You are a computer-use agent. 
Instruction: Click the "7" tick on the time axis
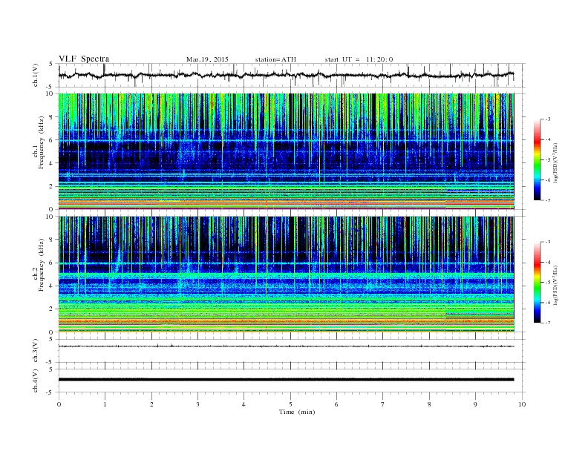pos(383,404)
